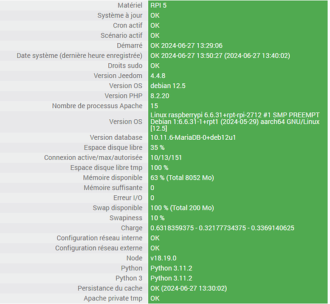The image size is (330, 304).
Task: Click the Version Jeedom 4.4.8 value
Action: coord(158,76)
